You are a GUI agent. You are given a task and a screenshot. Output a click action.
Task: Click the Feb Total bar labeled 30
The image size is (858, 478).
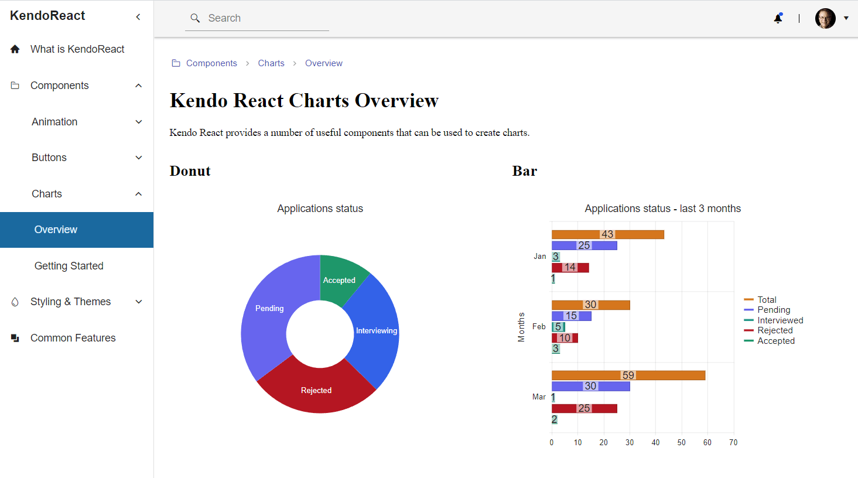pyautogui.click(x=590, y=305)
